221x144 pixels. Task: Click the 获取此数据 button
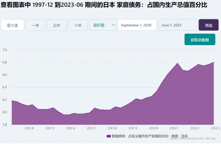(x=200, y=40)
